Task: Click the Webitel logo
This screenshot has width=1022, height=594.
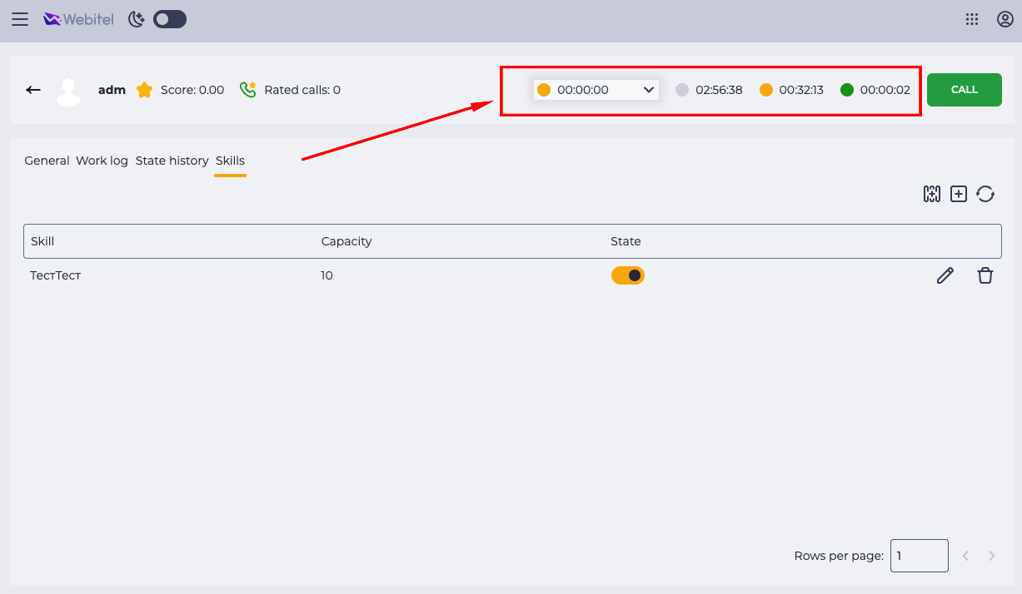Action: (x=78, y=19)
